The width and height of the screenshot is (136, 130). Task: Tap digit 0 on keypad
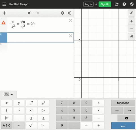[62, 125]
